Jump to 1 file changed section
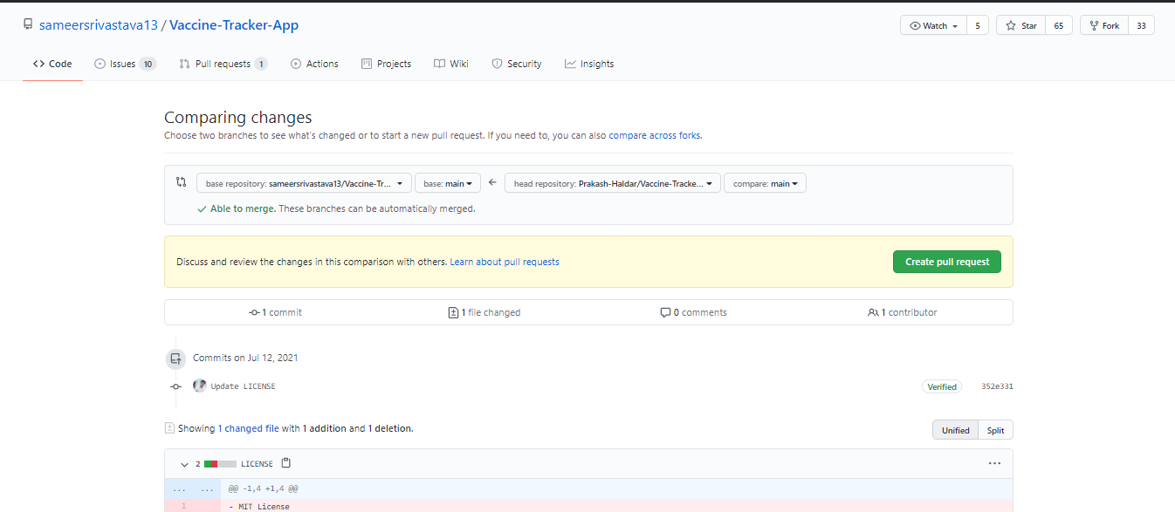1175x512 pixels. tap(484, 312)
